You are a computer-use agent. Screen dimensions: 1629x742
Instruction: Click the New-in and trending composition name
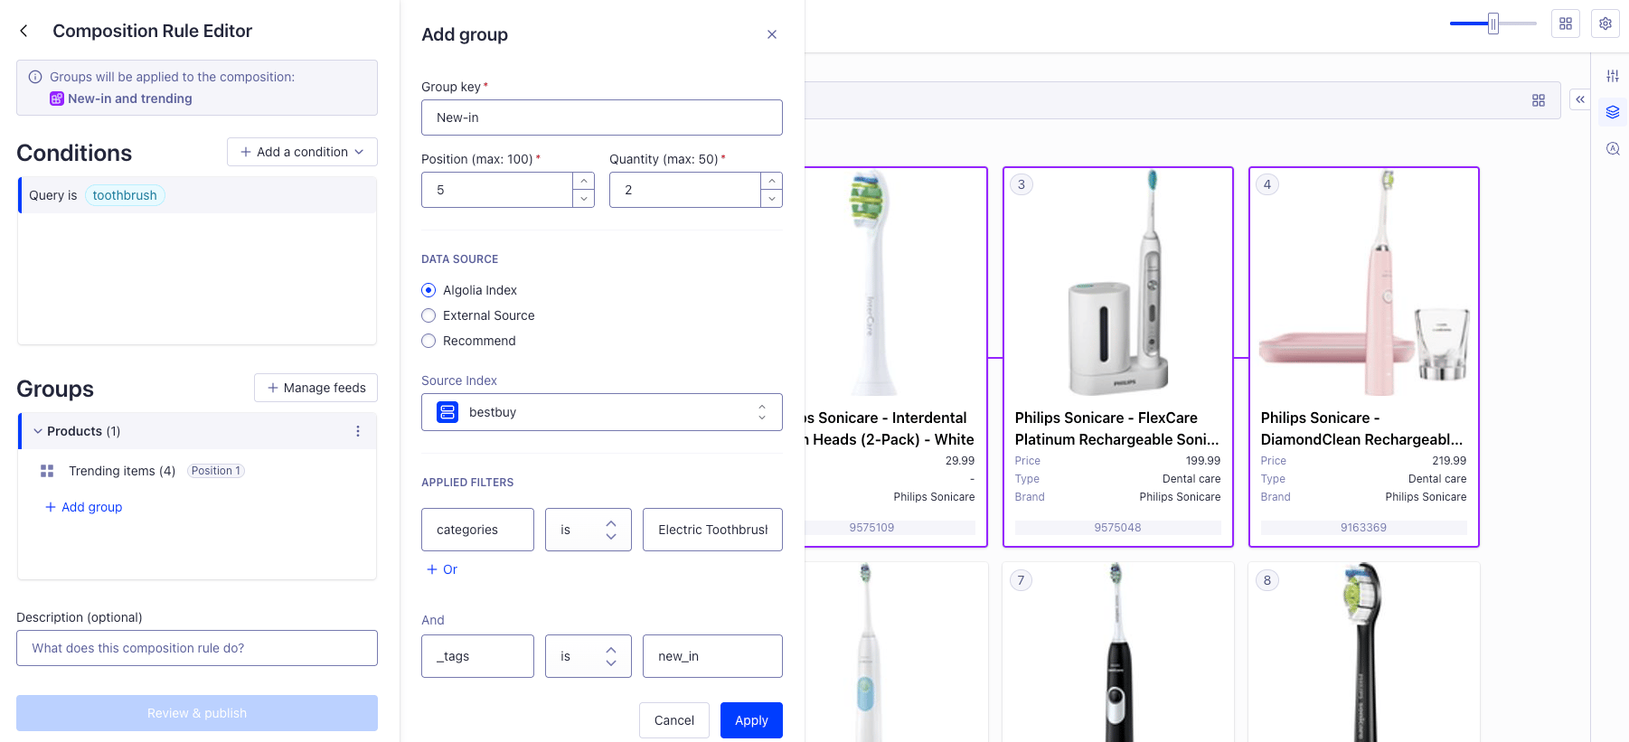[130, 99]
